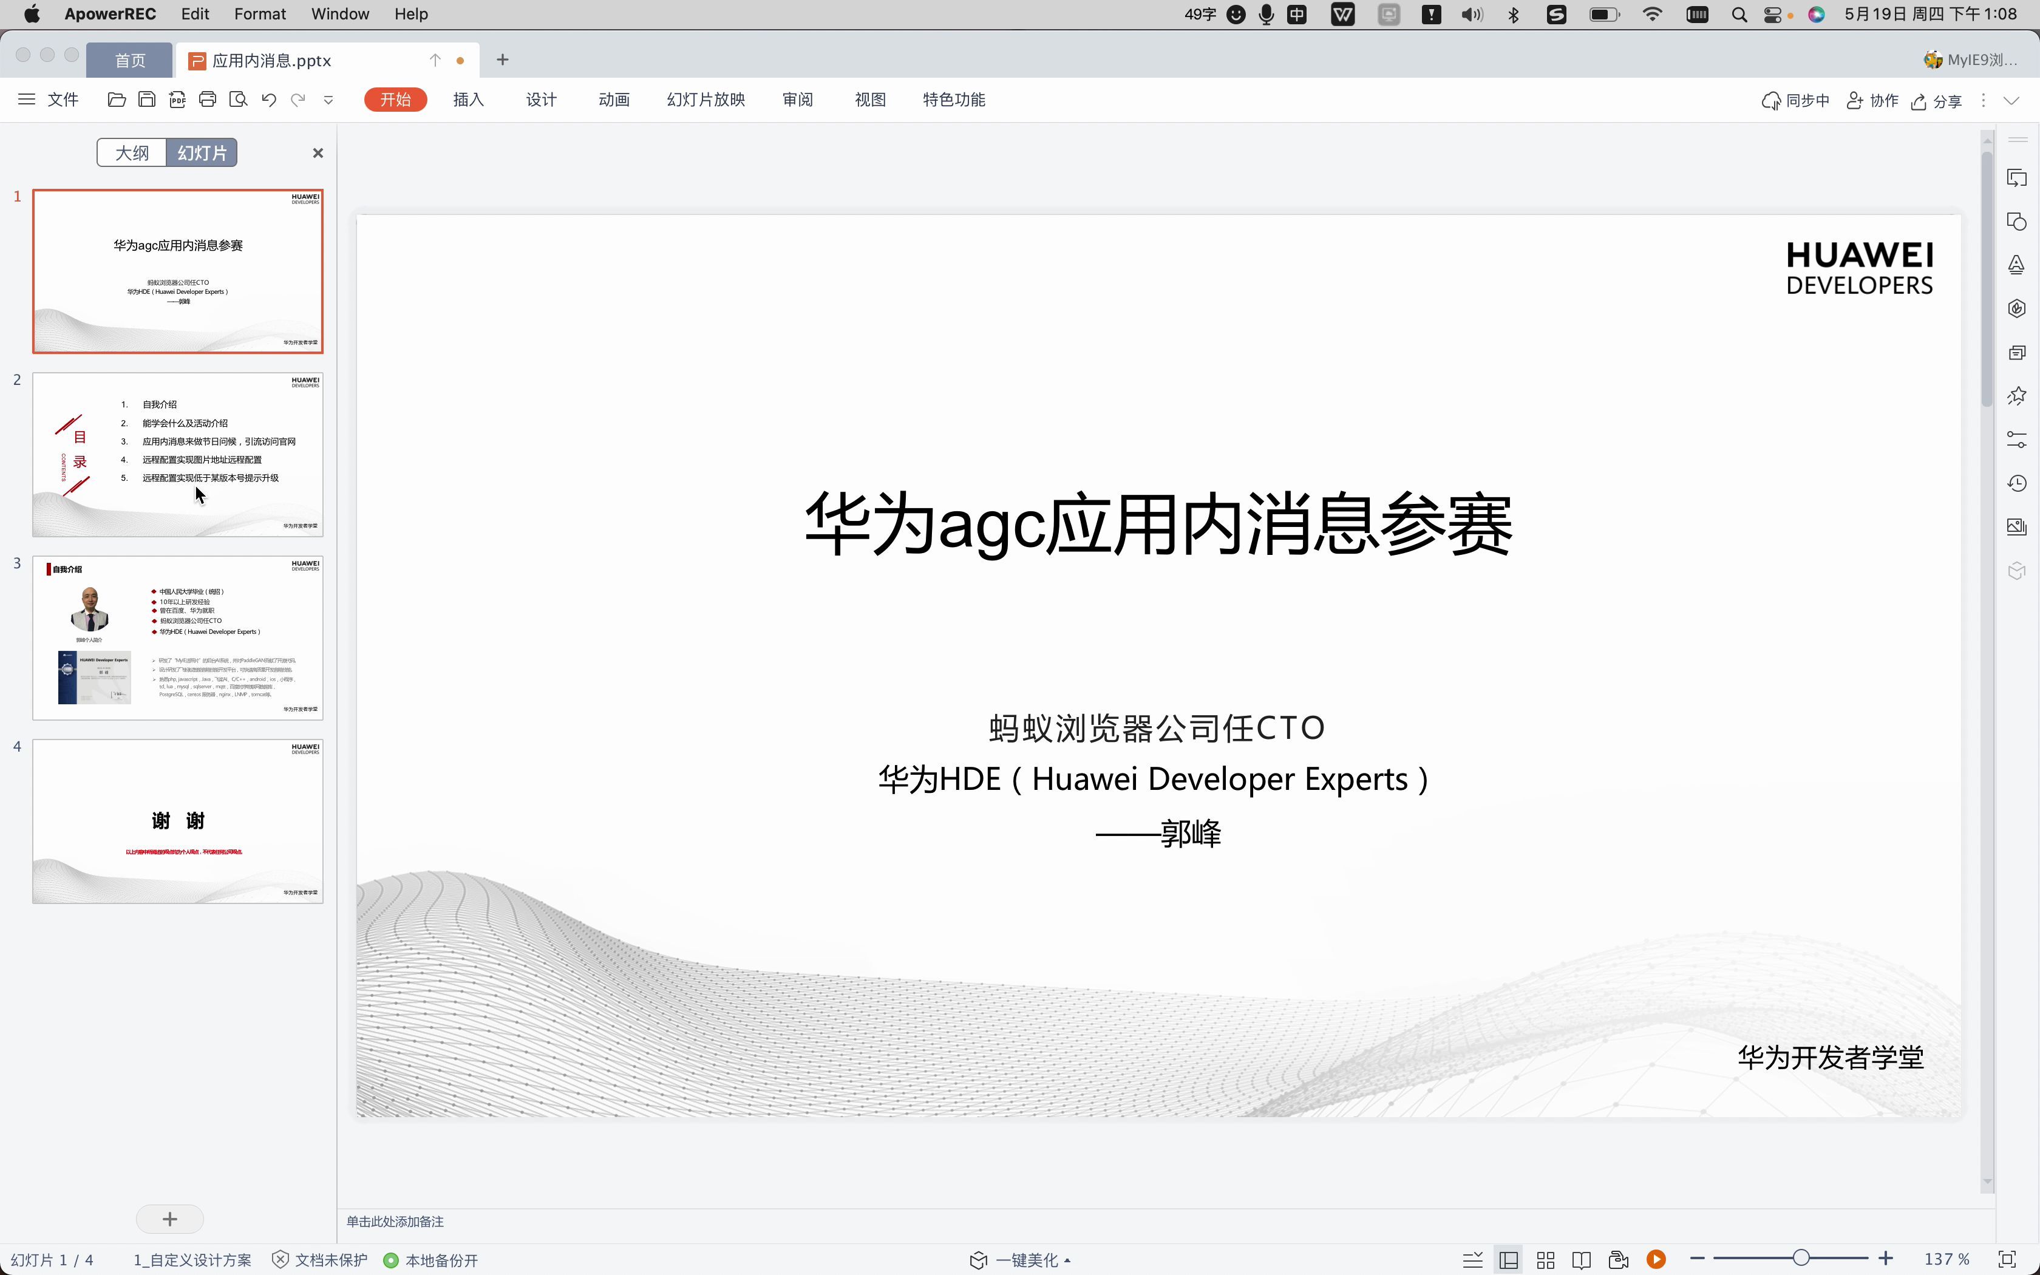
Task: Switch panel to 大纲 outline view
Action: tap(132, 152)
